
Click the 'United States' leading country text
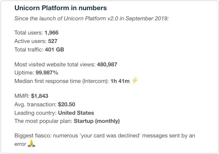click(x=76, y=113)
